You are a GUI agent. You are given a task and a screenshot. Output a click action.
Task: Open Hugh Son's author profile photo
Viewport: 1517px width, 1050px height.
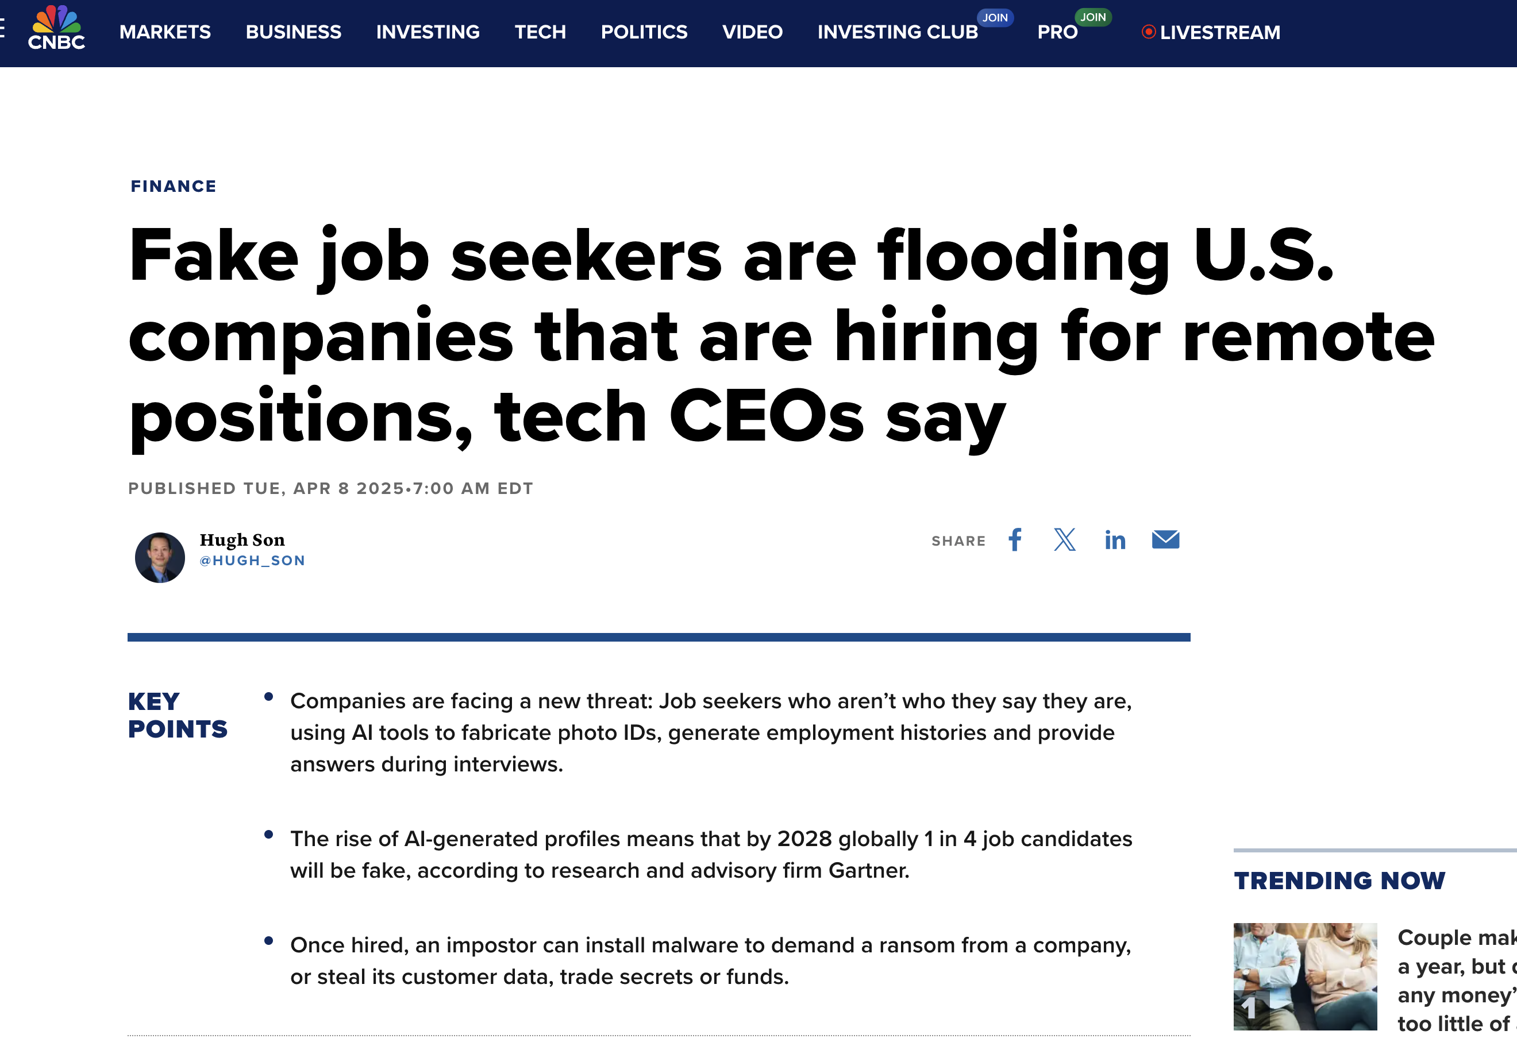(x=159, y=557)
